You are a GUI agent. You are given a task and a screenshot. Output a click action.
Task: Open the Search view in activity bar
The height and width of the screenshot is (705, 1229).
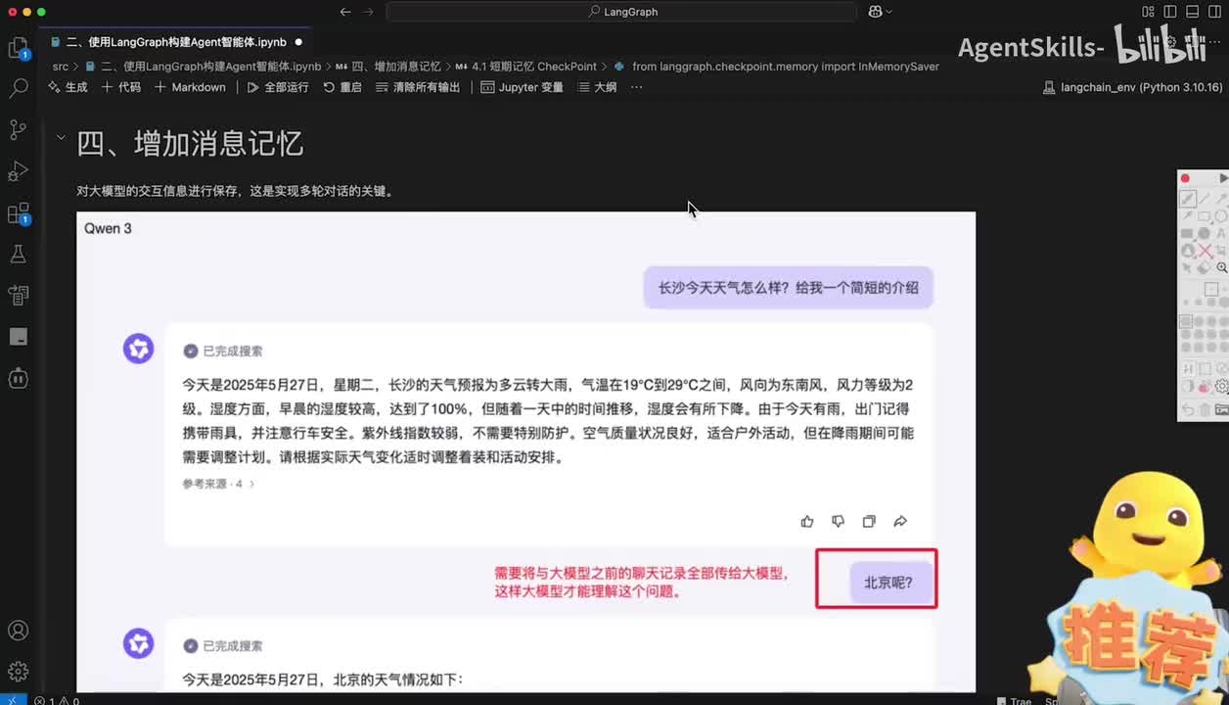(x=18, y=88)
